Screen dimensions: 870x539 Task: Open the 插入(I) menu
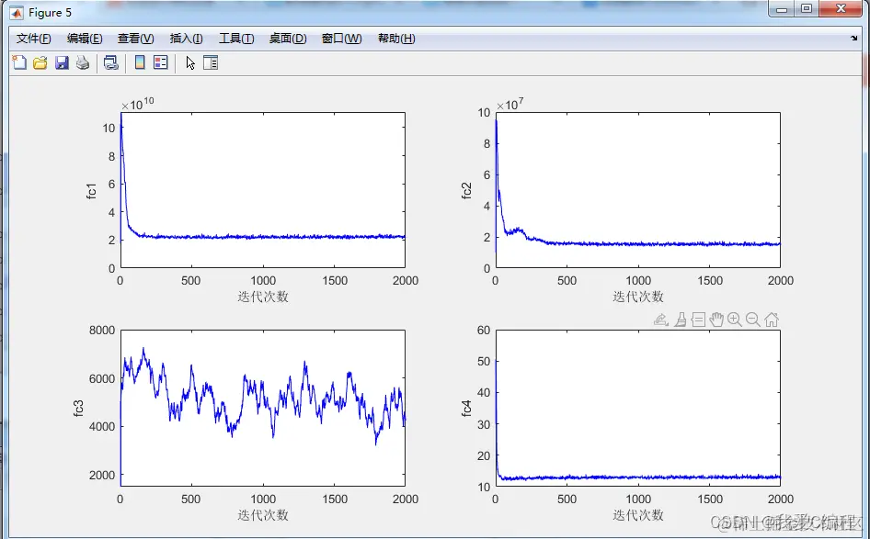186,39
